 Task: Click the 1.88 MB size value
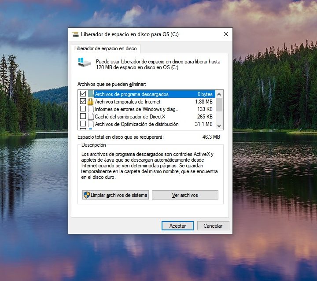pos(203,102)
